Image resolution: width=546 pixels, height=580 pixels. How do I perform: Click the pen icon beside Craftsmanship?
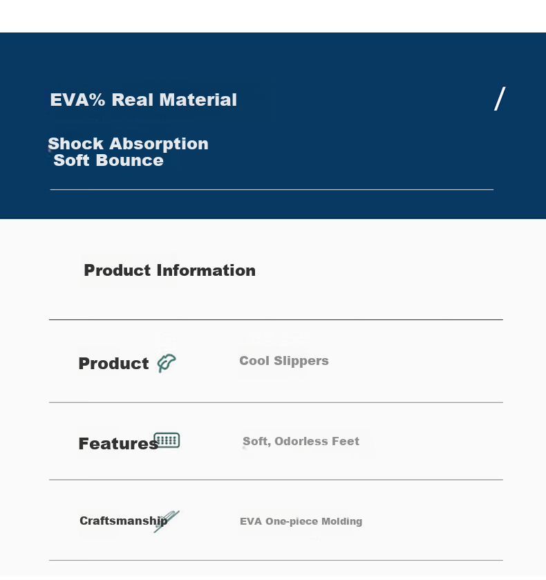[167, 521]
